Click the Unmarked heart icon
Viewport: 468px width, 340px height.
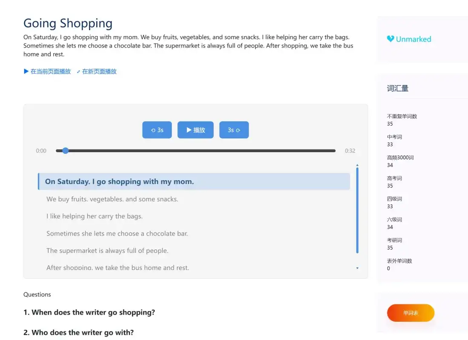click(391, 39)
